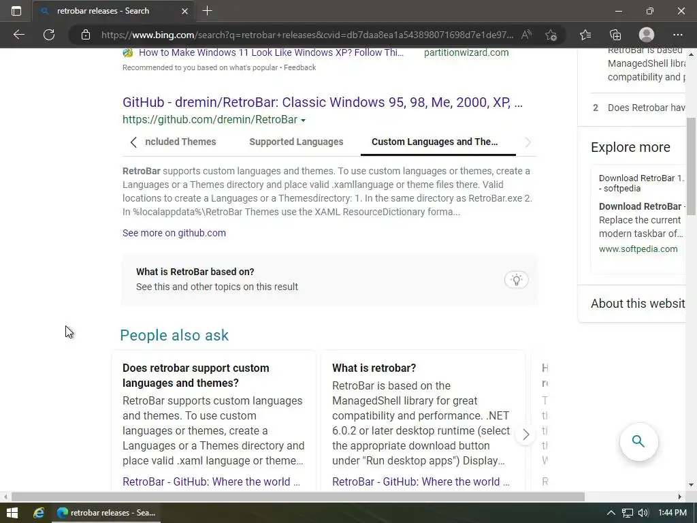Open RetroBar - GitHub link under first question card
Screen dimensions: 697x523
click(x=211, y=481)
